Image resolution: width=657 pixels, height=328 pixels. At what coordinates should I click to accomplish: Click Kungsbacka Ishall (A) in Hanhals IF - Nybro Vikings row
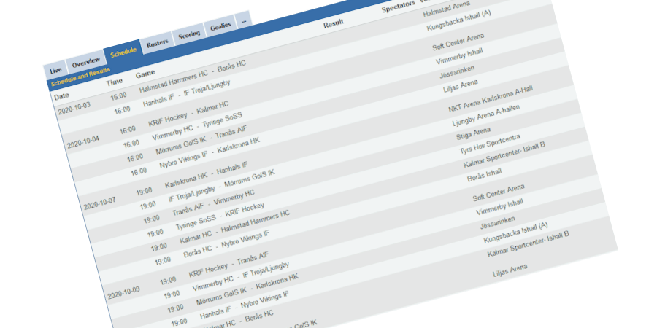(516, 233)
